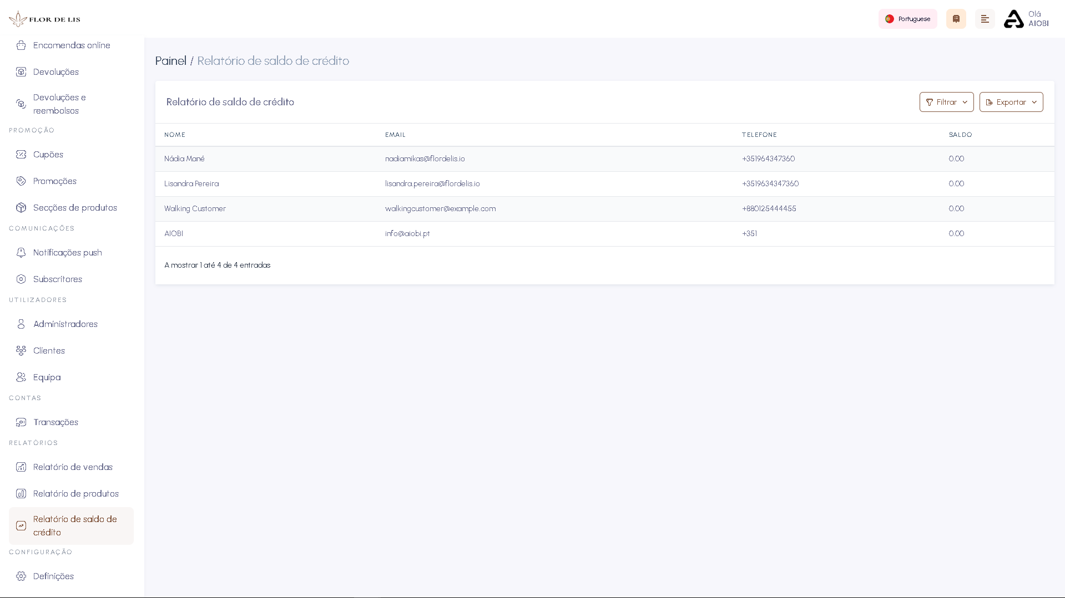Select the Devoluções icon in sidebar
Image resolution: width=1065 pixels, height=598 pixels.
21,71
